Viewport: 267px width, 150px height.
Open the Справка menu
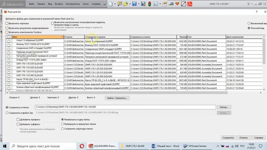click(x=96, y=4)
